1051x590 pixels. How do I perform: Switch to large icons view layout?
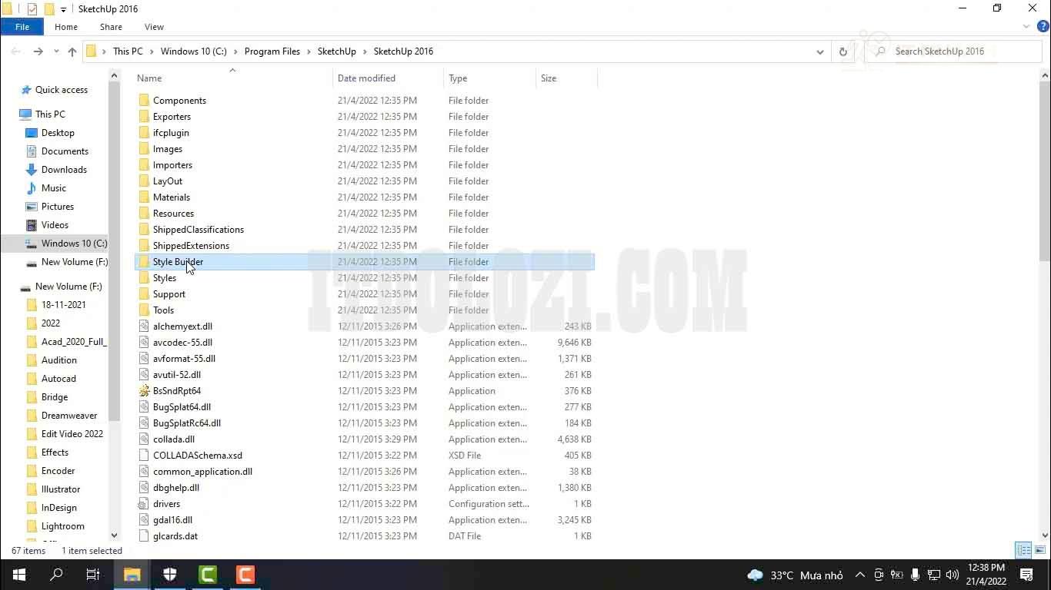pyautogui.click(x=1039, y=550)
